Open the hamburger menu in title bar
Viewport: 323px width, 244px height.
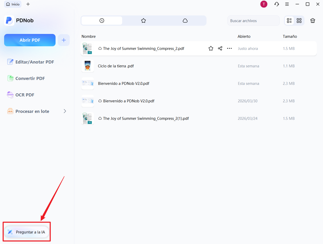click(287, 4)
